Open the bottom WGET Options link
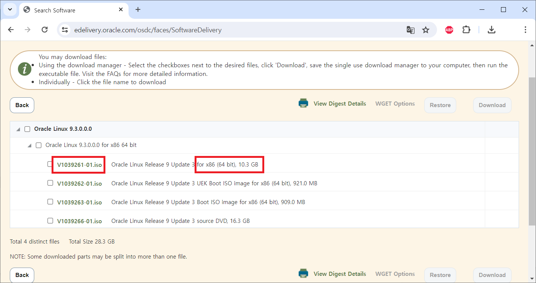 pyautogui.click(x=395, y=274)
